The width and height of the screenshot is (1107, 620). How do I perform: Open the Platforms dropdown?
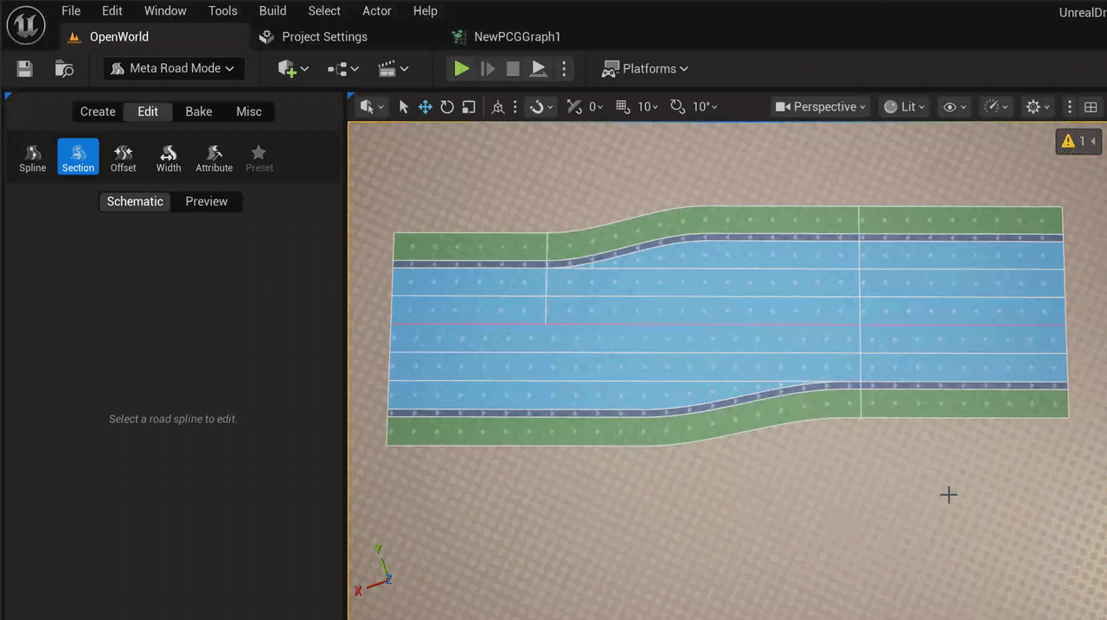pos(645,69)
